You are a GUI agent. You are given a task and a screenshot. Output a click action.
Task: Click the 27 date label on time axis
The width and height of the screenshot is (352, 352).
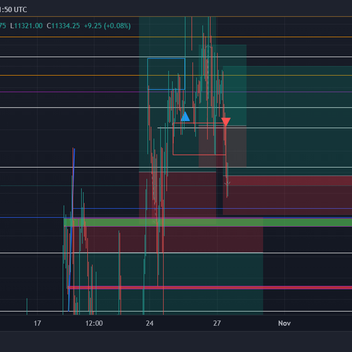click(217, 323)
